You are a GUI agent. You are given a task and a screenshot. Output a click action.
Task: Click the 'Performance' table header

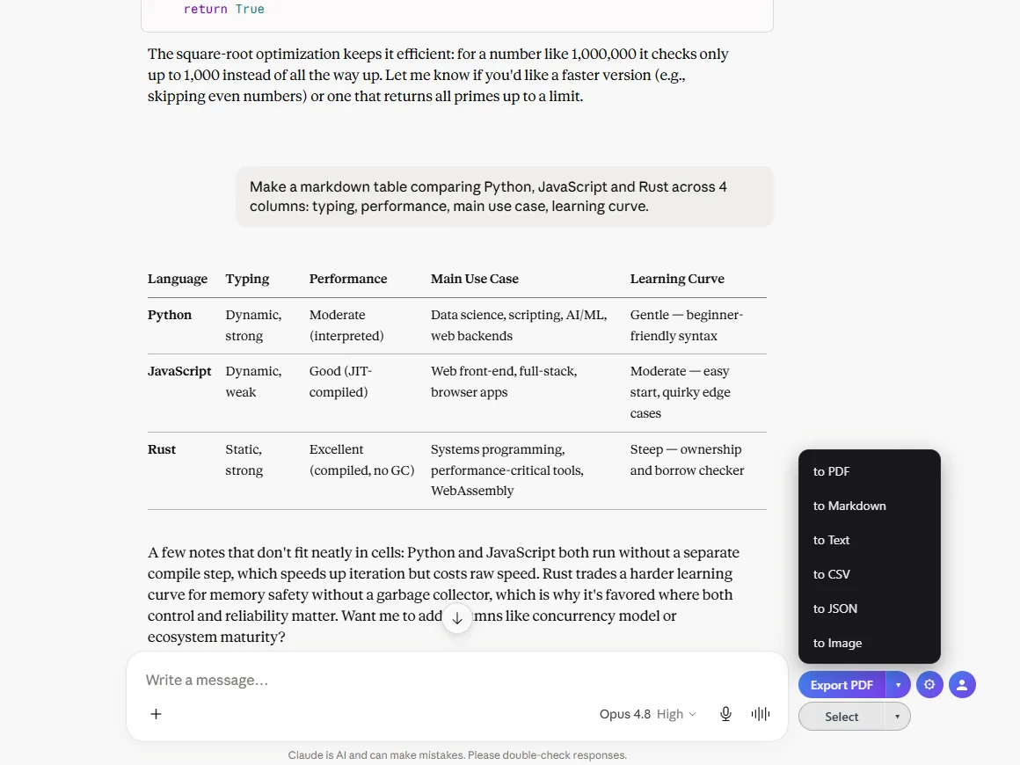[348, 279]
